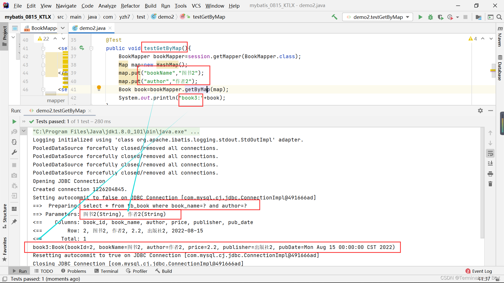
Task: Fold method at line 36 gutter
Action: [91, 48]
